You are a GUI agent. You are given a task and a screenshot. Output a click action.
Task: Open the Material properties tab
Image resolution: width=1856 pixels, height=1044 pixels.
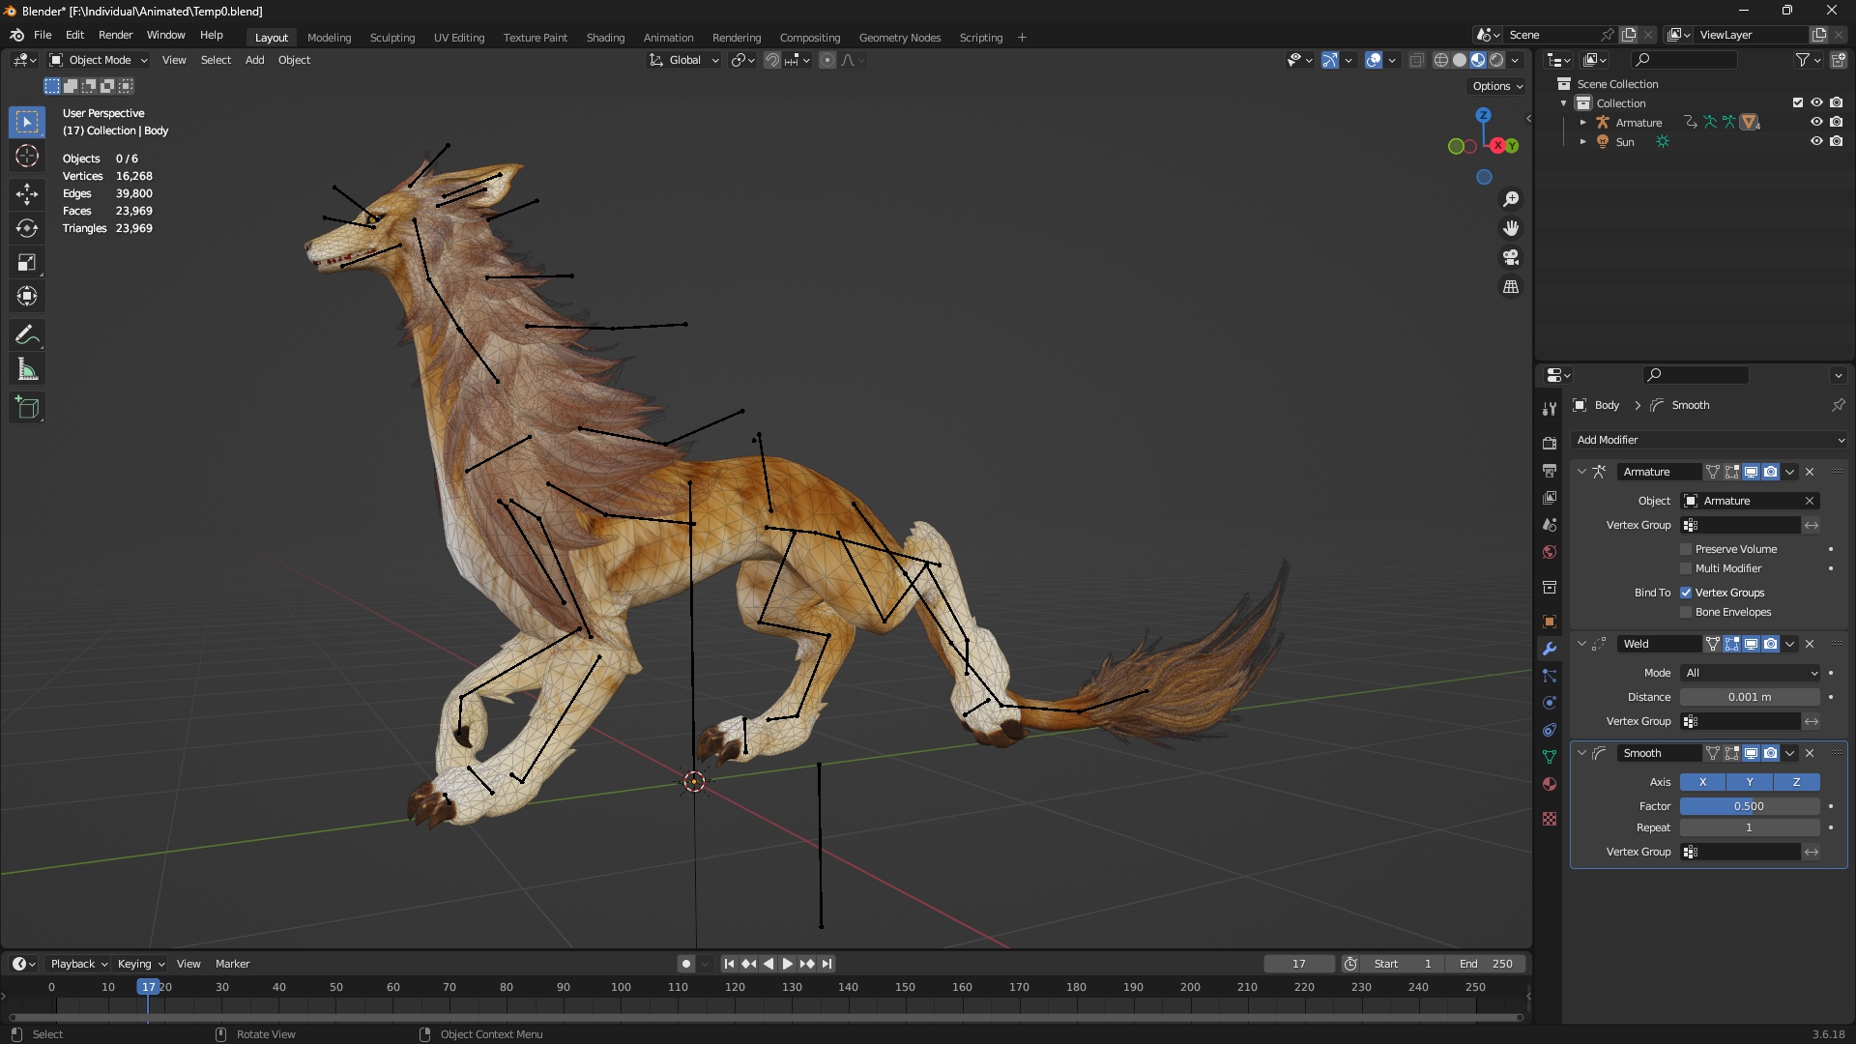[x=1550, y=784]
